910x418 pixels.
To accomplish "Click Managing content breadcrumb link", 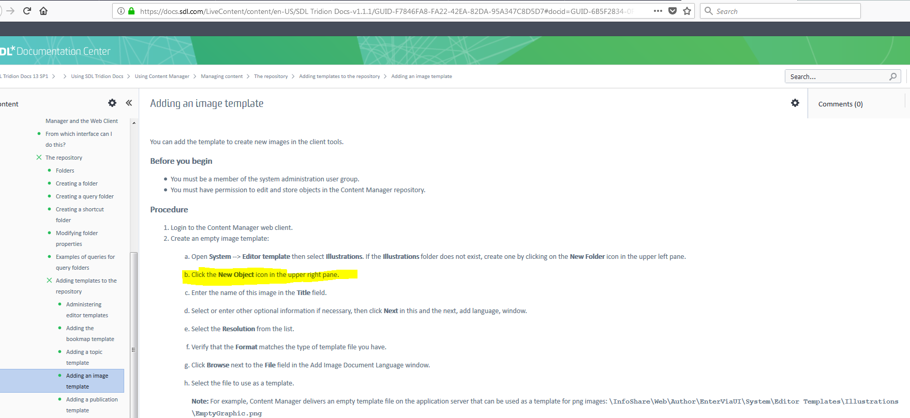I will pos(221,76).
